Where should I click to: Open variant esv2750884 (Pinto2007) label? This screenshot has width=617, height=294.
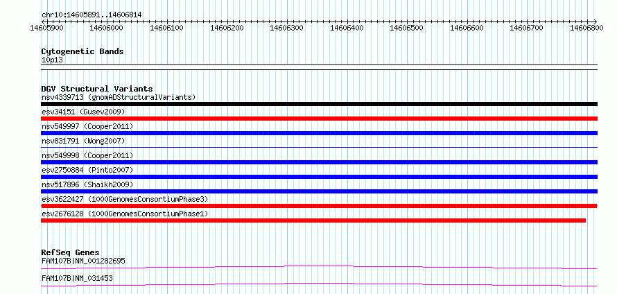pos(87,170)
